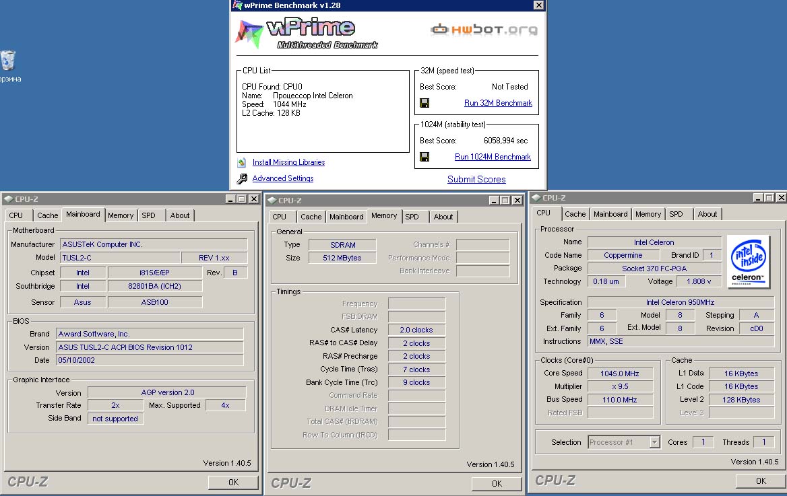
Task: Click the Install Missing Libraries icon
Action: pos(242,162)
